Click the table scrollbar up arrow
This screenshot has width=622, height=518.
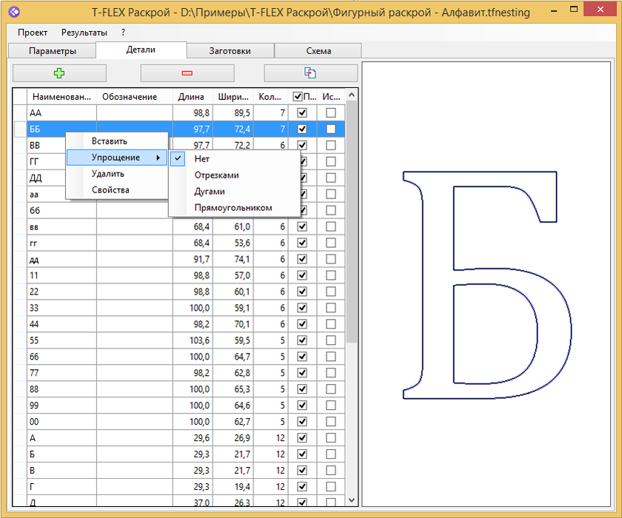click(x=352, y=95)
